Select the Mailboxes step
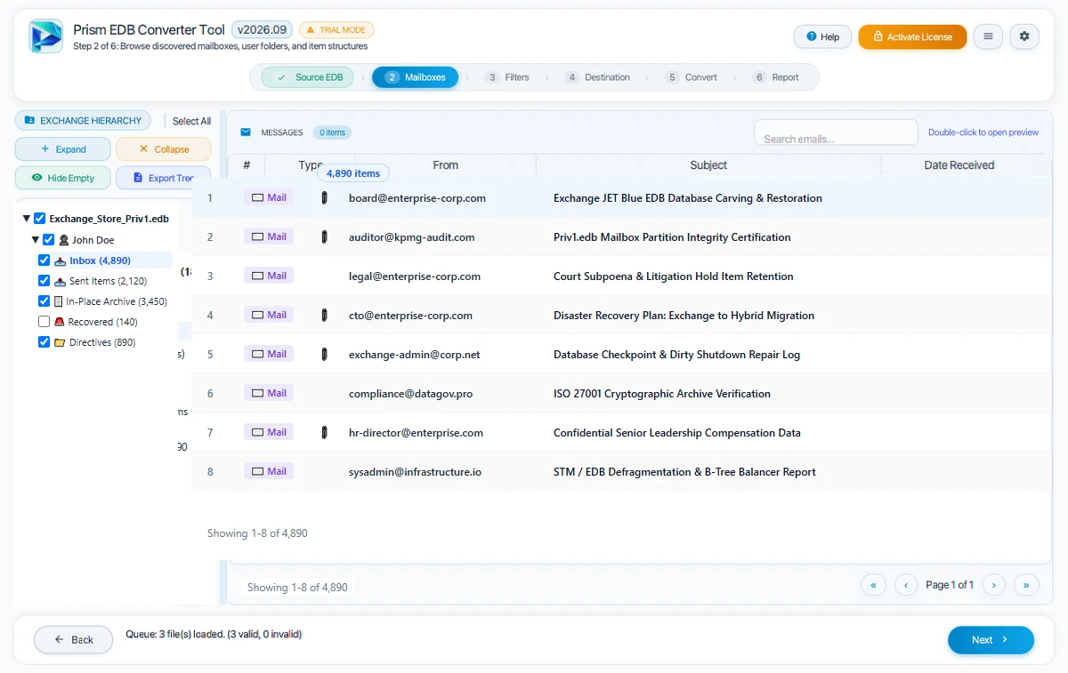 coord(415,77)
